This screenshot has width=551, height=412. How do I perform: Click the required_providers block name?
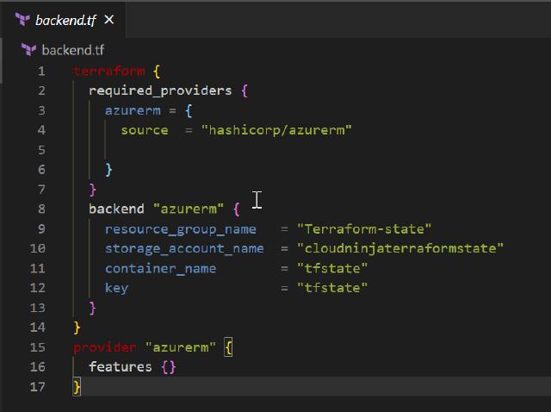pyautogui.click(x=160, y=91)
